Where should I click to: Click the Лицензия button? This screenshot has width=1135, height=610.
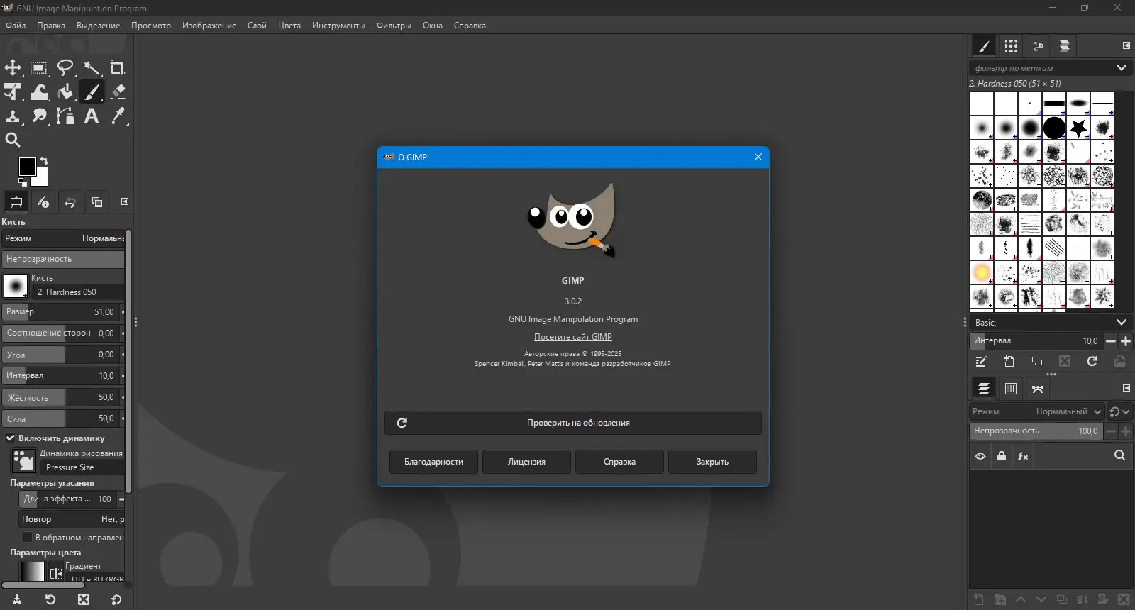pyautogui.click(x=526, y=462)
